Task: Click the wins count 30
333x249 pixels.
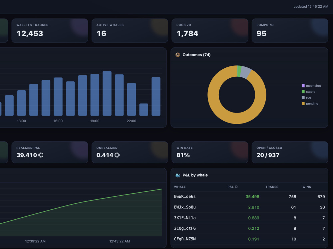Action: (322, 207)
